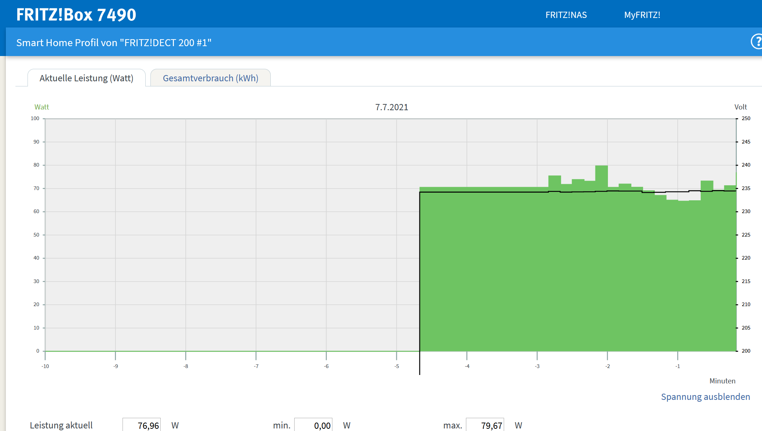Open the MyFRITZ! link
The width and height of the screenshot is (762, 431).
coord(642,15)
